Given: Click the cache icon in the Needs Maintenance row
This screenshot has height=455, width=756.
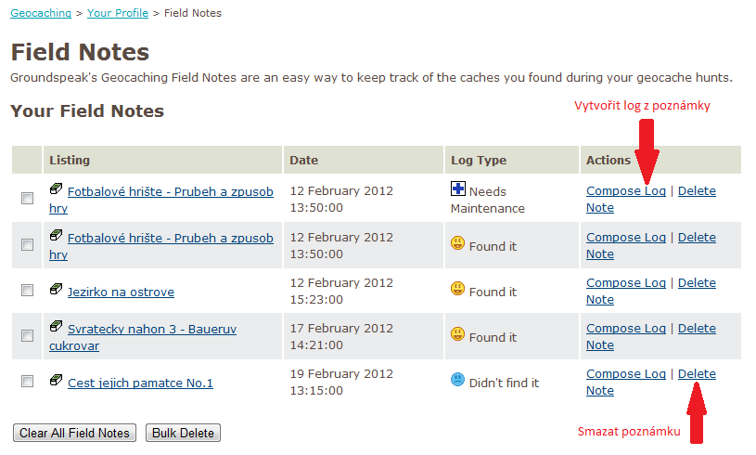Looking at the screenshot, I should 56,189.
